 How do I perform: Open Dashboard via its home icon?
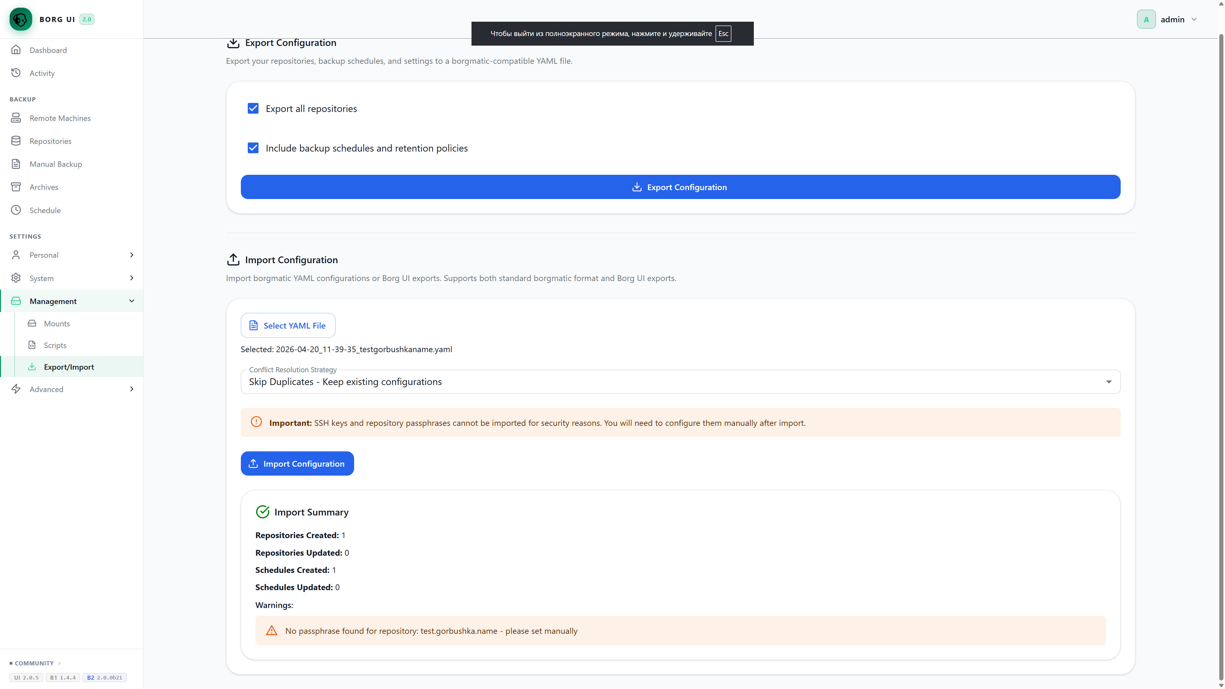tap(16, 49)
